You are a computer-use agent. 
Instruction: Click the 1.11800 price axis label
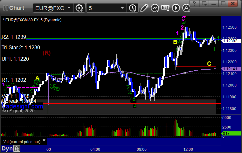coord(229,109)
